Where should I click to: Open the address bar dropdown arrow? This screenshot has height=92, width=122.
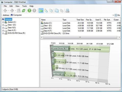pyautogui.click(x=113, y=15)
